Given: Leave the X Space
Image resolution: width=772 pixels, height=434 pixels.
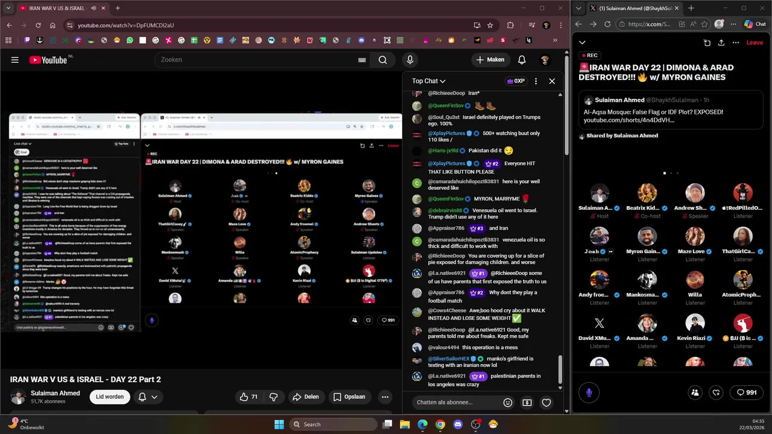Looking at the screenshot, I should click(755, 43).
